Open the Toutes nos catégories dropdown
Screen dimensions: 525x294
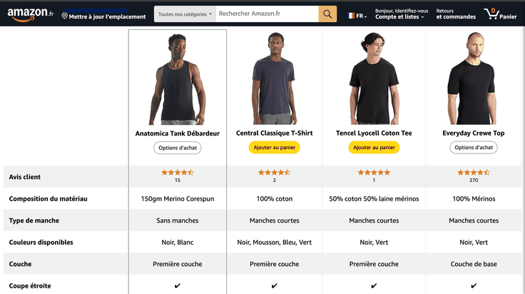coord(185,14)
